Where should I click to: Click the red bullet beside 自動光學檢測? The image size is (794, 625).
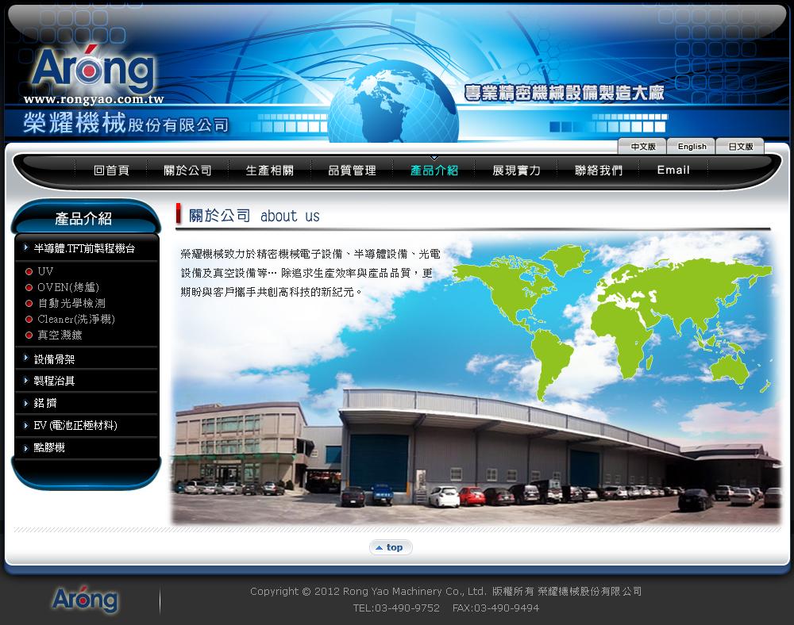pyautogui.click(x=29, y=304)
